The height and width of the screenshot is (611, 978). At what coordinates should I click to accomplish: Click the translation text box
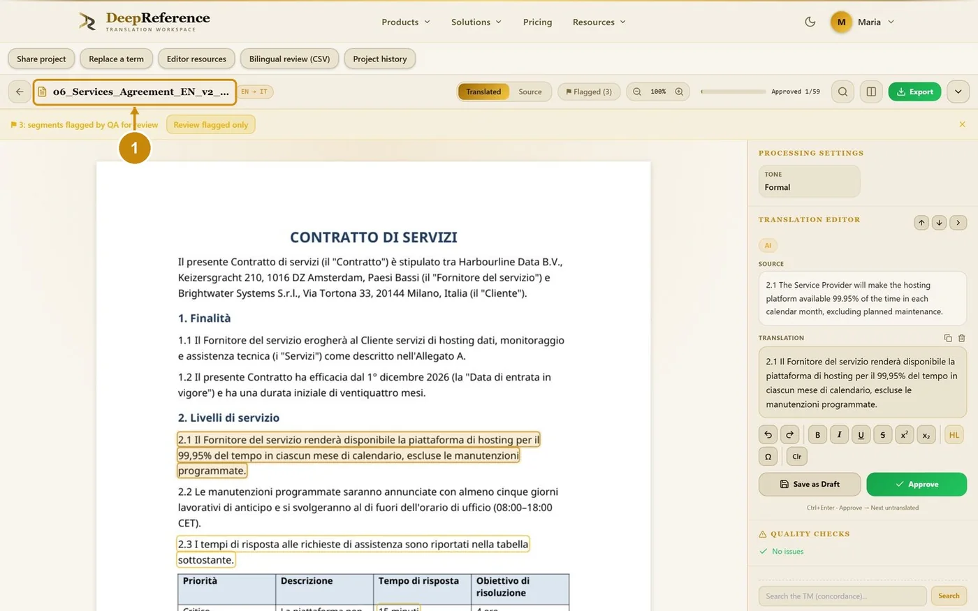click(x=863, y=383)
